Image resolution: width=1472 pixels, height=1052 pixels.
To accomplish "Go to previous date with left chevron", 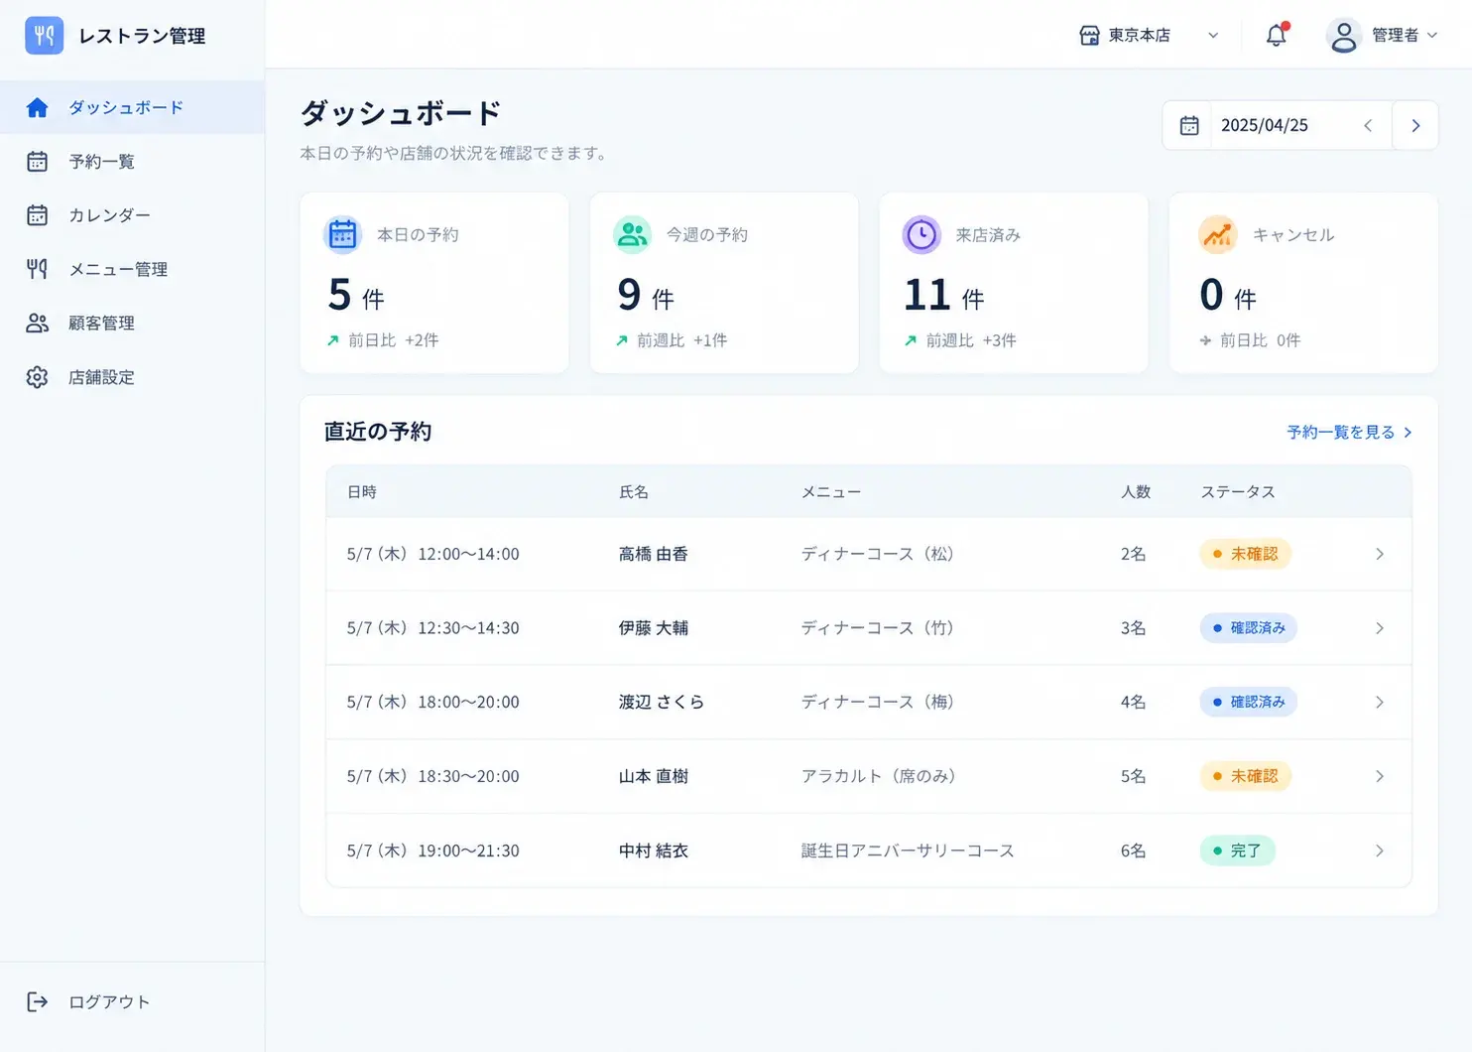I will pyautogui.click(x=1368, y=125).
